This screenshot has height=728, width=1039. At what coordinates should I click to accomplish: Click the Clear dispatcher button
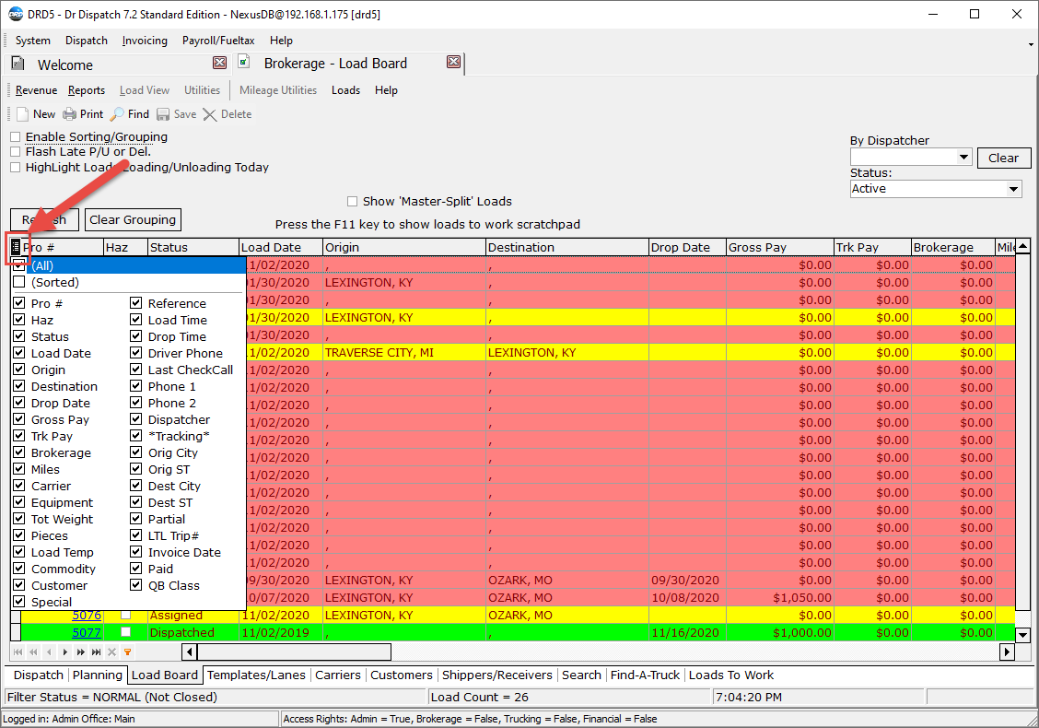[x=1004, y=158]
